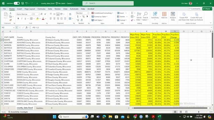Open the cell borders button

31,19
